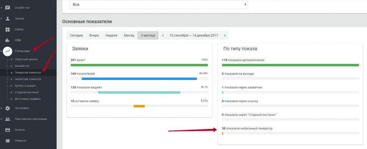Click the CRM puzzle-piece icon

tap(8, 40)
